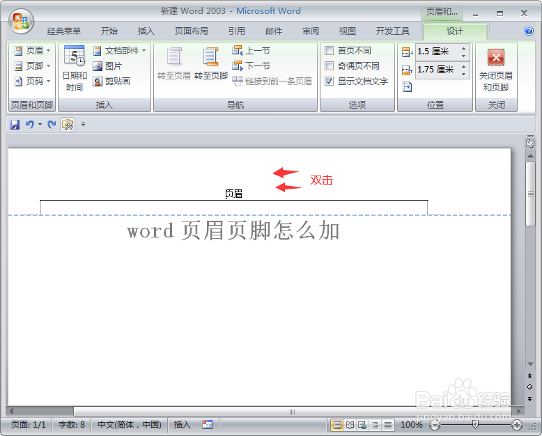Click the Office button logo
Screen dimensions: 542x436
pos(21,22)
